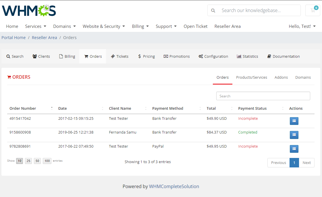
Task: Open the Promotions section
Action: [x=177, y=57]
